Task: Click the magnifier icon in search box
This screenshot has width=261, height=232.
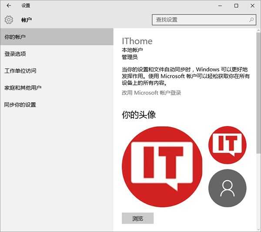Action: (251, 20)
